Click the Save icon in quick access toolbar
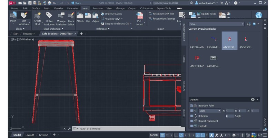This screenshot has height=138, width=276. [x=30, y=3]
